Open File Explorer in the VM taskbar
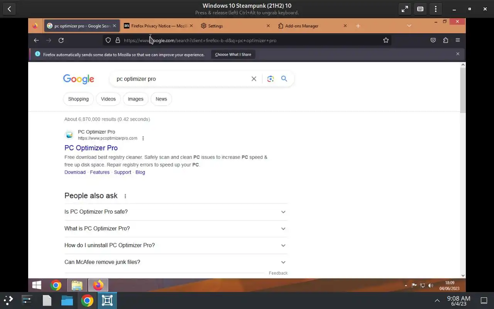 pyautogui.click(x=77, y=285)
